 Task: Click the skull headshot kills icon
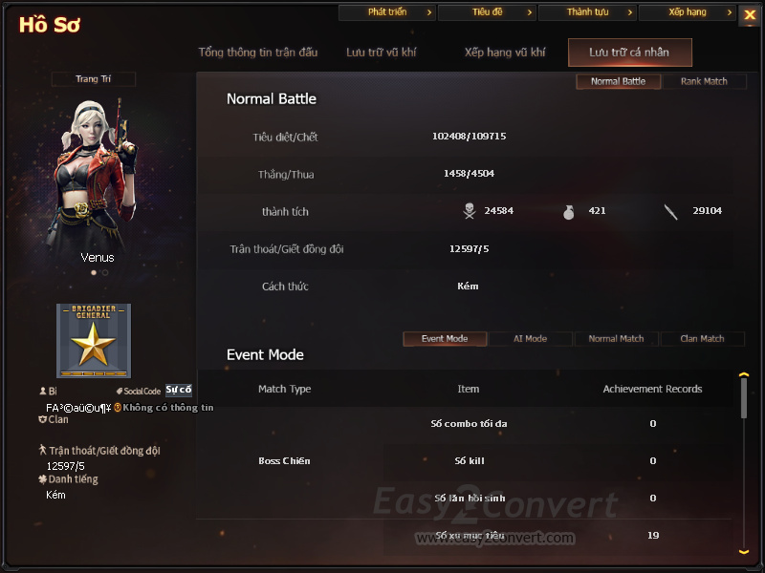470,211
